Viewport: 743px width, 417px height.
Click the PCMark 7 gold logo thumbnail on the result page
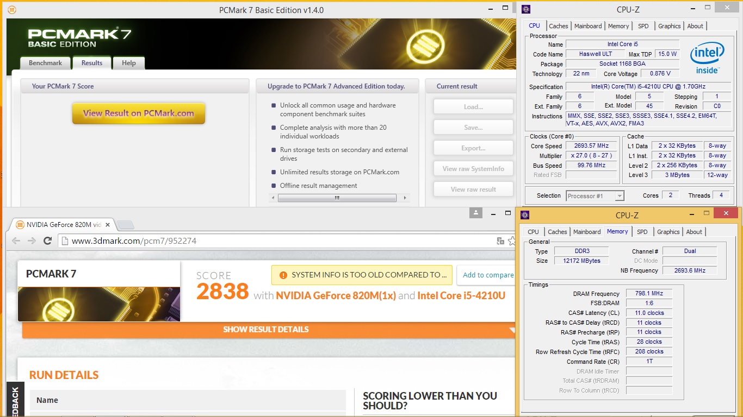[x=99, y=304]
